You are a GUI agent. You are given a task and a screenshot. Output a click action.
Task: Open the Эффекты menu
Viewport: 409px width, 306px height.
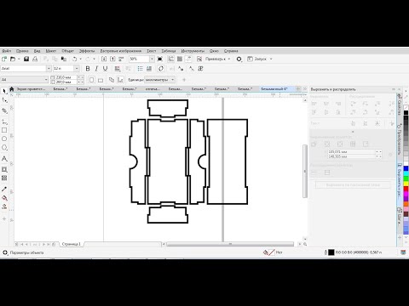point(87,51)
